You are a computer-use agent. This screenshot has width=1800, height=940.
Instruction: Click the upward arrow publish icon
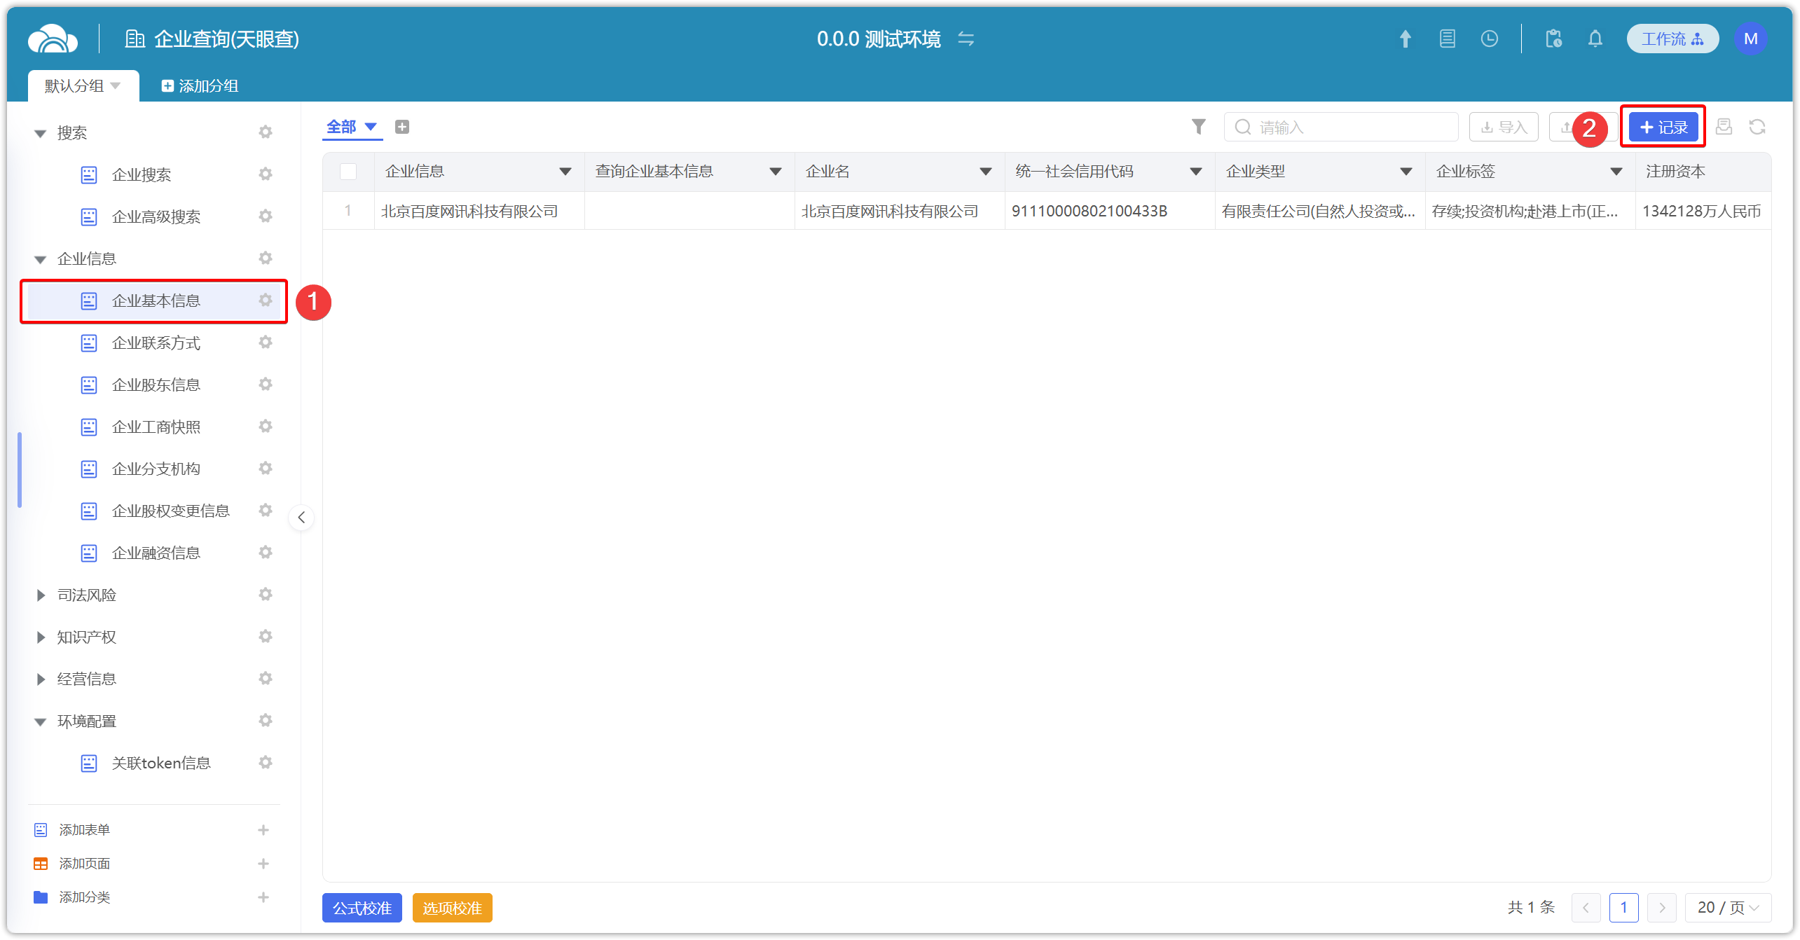pyautogui.click(x=1405, y=39)
